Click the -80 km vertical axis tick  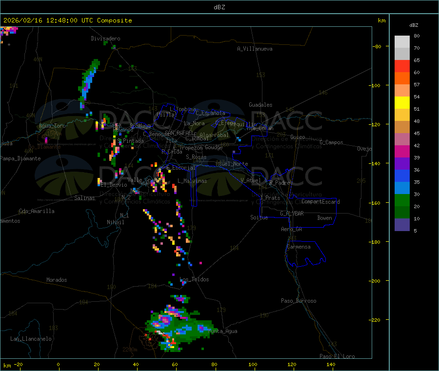[377, 46]
